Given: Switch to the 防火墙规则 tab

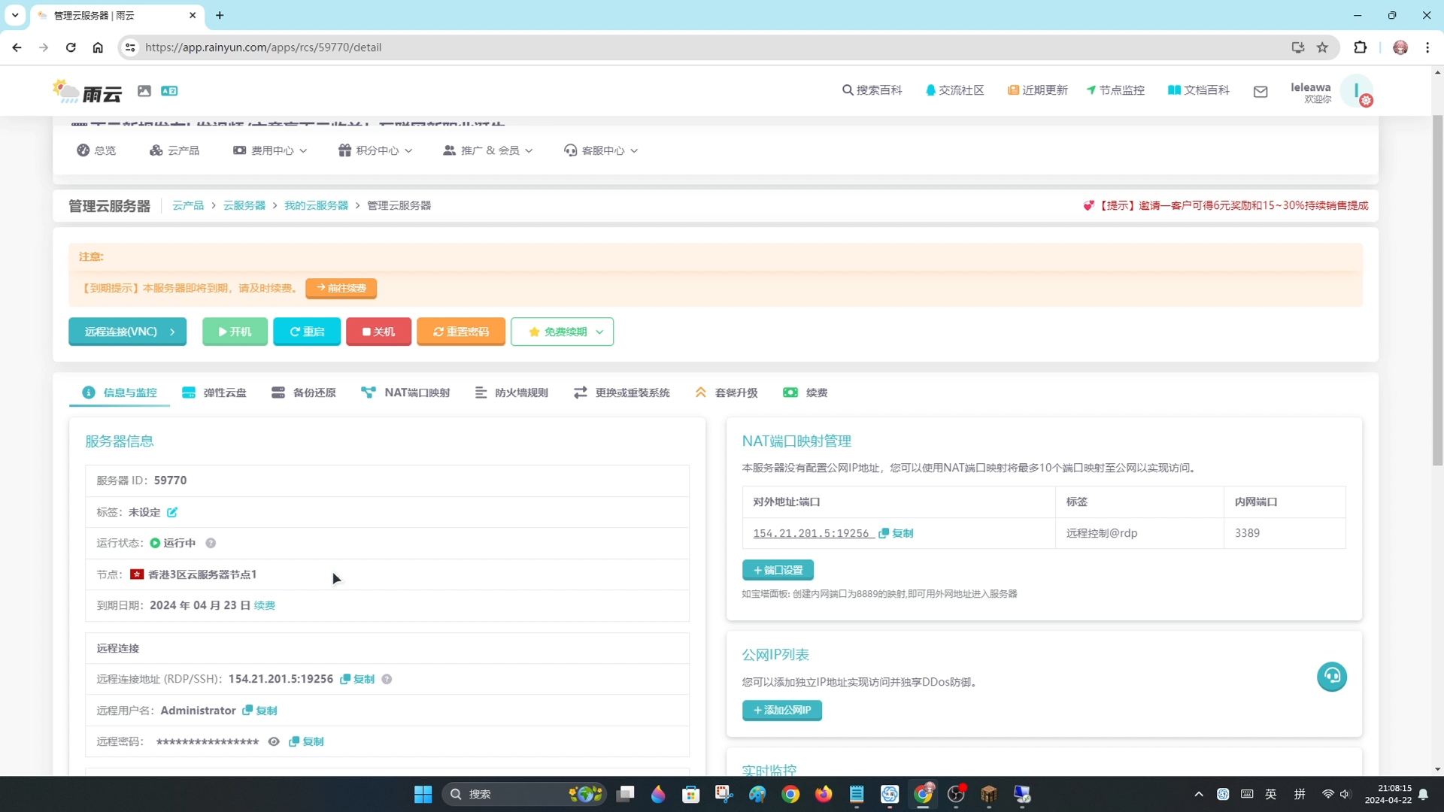Looking at the screenshot, I should coord(511,392).
